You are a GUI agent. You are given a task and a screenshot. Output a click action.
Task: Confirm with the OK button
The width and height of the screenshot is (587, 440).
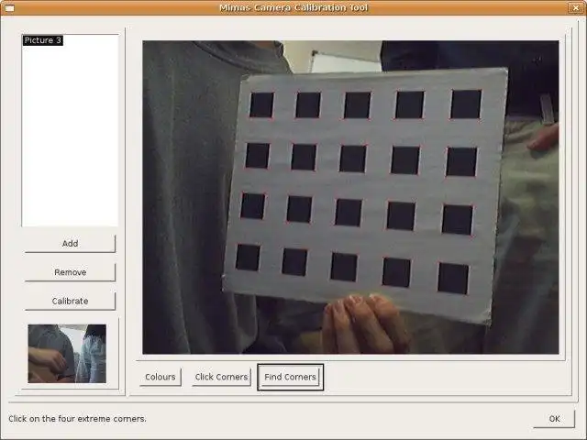(554, 419)
